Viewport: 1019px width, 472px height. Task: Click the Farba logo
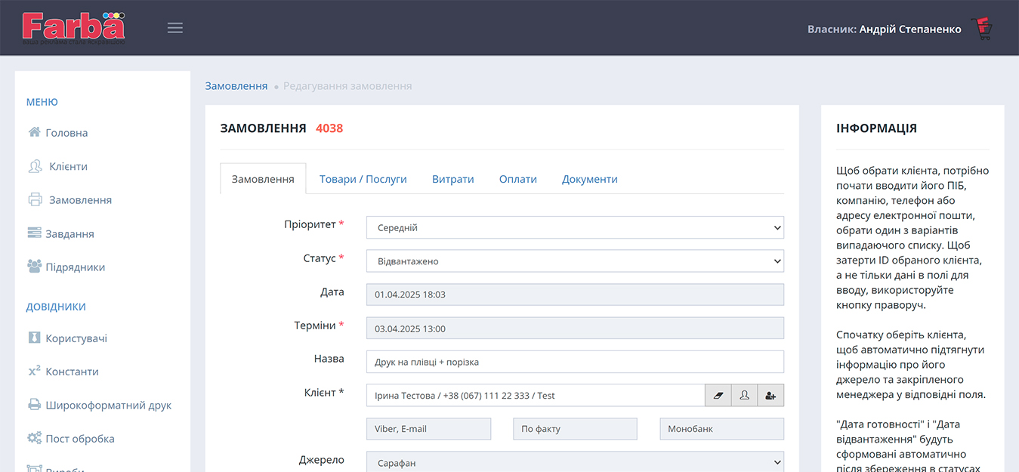(x=73, y=27)
